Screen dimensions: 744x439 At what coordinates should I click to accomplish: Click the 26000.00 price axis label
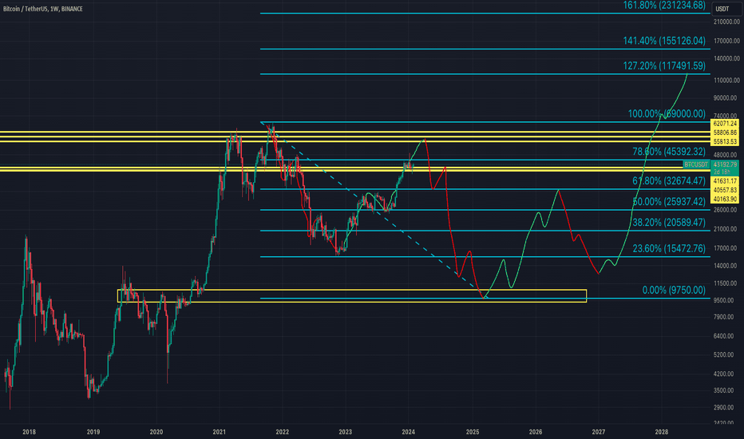pyautogui.click(x=726, y=210)
